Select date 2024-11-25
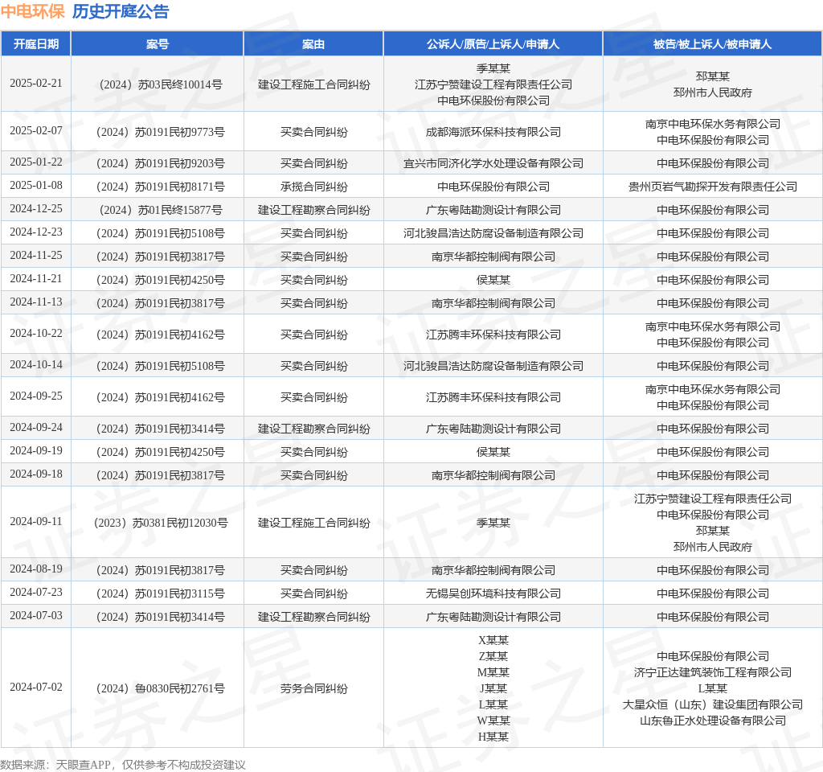This screenshot has height=772, width=823. [35, 255]
